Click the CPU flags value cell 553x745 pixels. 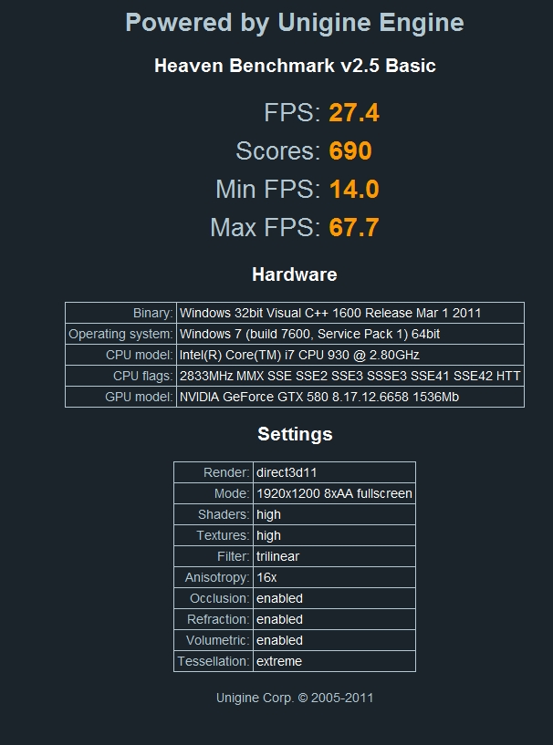coord(350,376)
